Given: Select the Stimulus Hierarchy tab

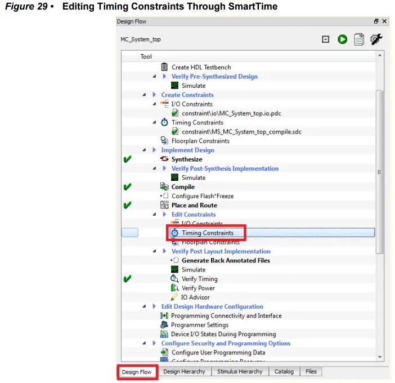Looking at the screenshot, I should 240,372.
